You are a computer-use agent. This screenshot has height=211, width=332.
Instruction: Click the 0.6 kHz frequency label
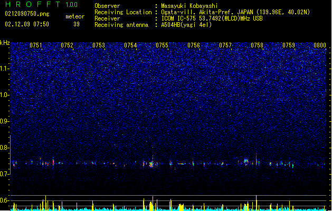5,200
